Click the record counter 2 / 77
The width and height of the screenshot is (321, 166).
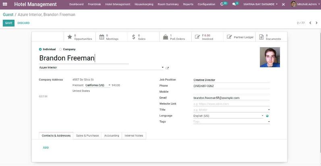tap(301, 23)
